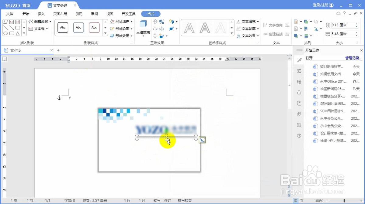Screen dimensions: 365x204
Task: Click the 3D surface icon under lighting
Action: point(172,29)
